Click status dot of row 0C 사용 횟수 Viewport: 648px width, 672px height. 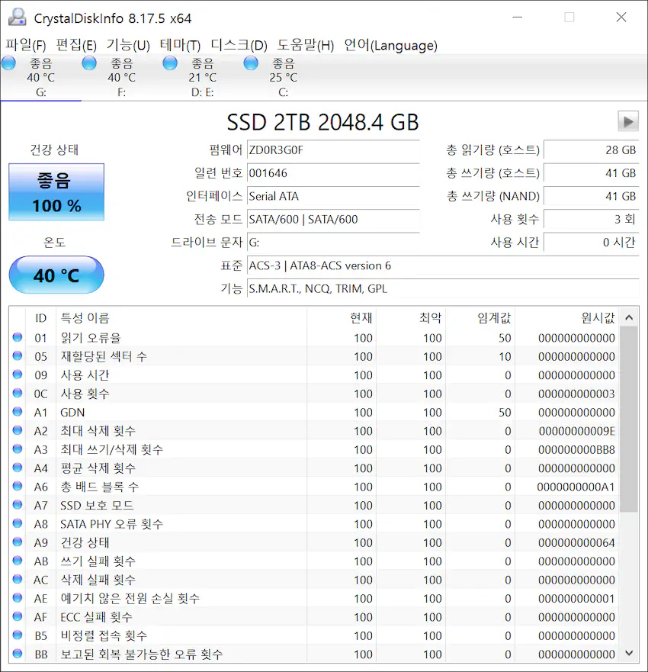tap(18, 393)
